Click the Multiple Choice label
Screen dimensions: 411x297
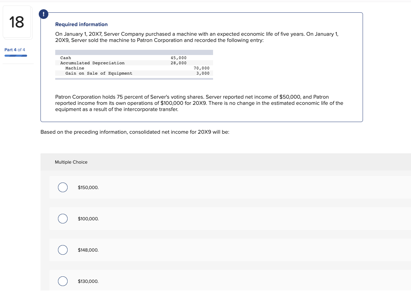coord(71,162)
